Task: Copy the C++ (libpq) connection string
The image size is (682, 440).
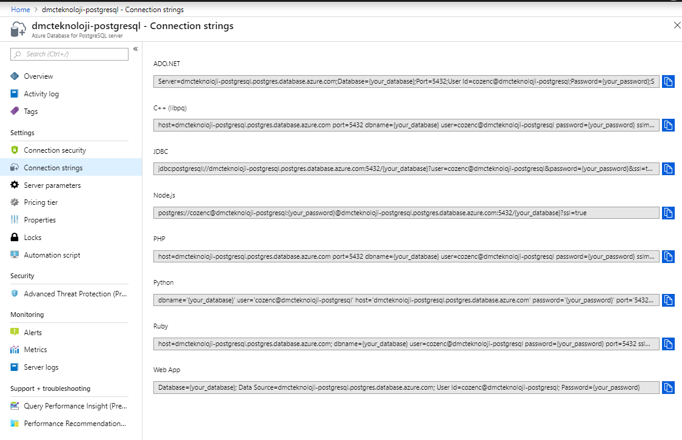Action: pyautogui.click(x=668, y=125)
